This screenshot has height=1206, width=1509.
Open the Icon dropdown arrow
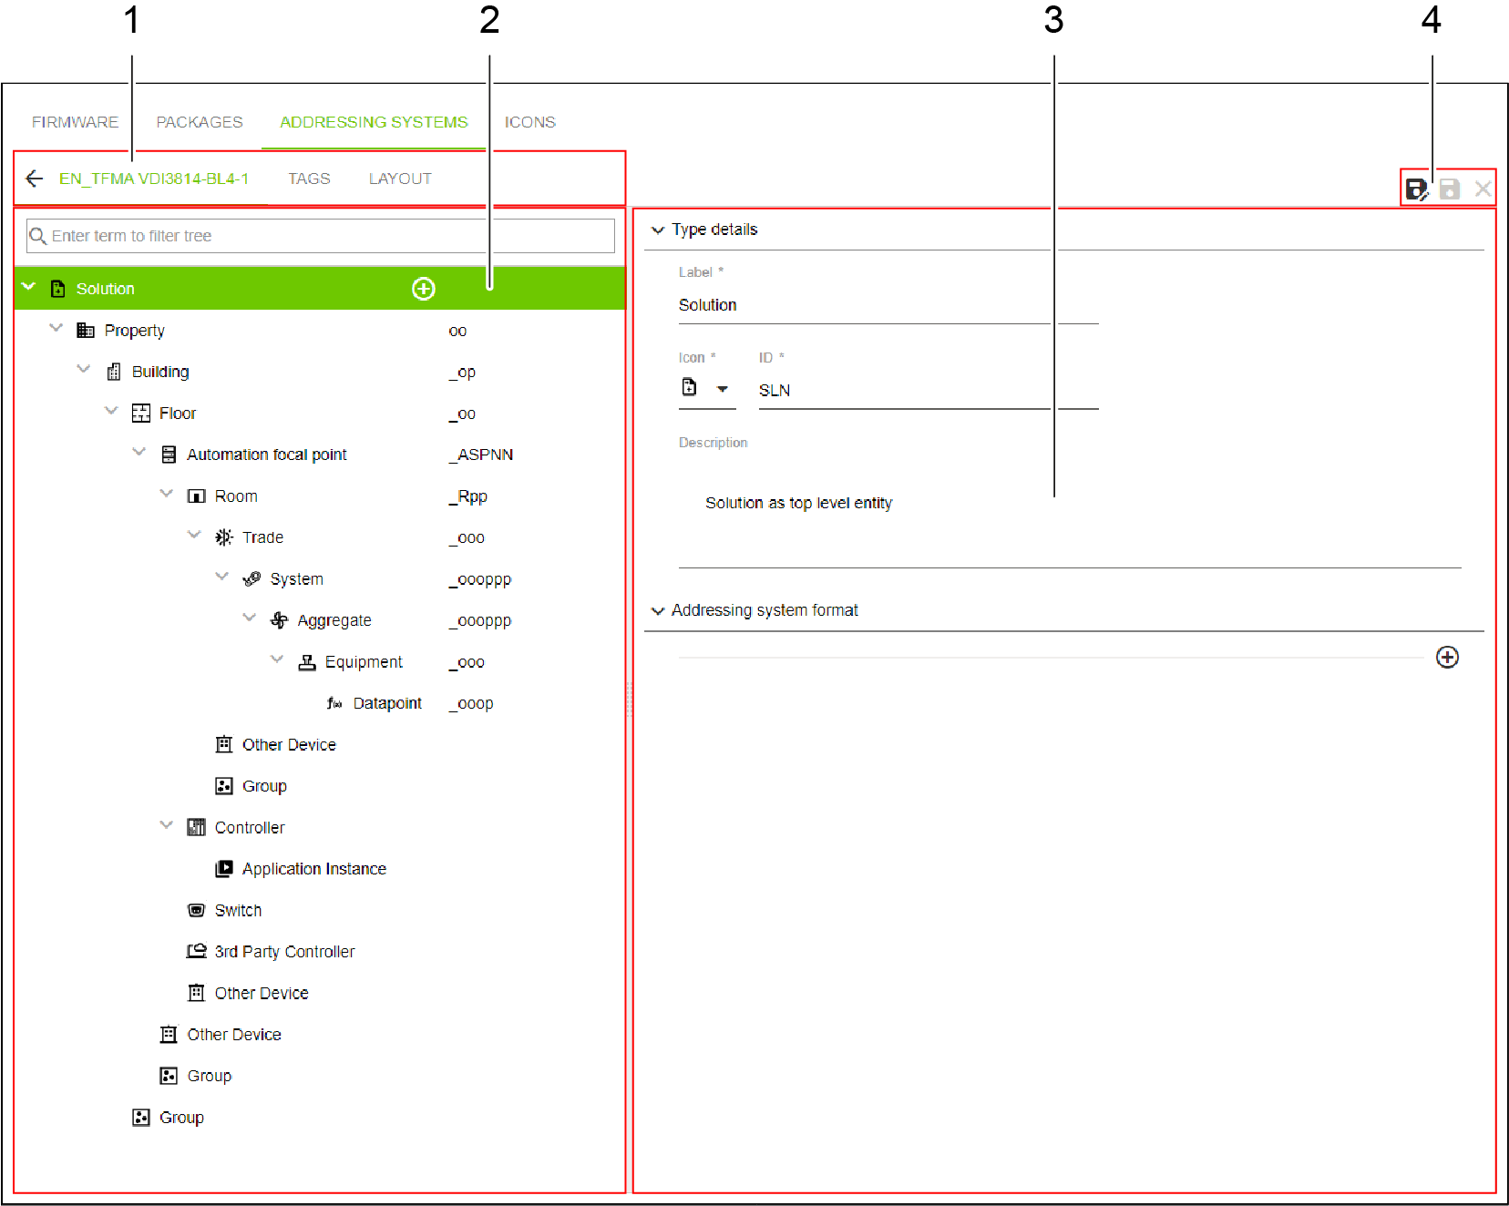(x=723, y=389)
